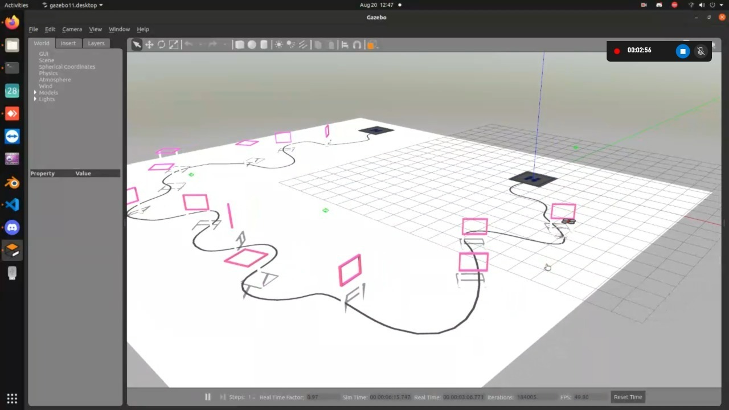Toggle the selection arrow mode
The image size is (729, 410).
pyautogui.click(x=137, y=44)
